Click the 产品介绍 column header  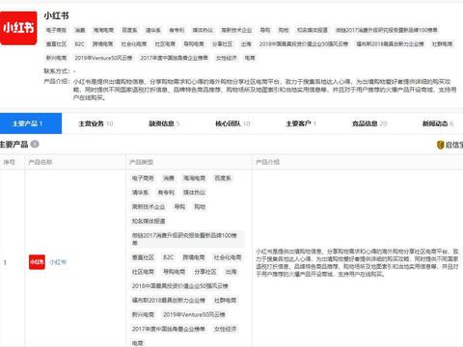coord(267,162)
